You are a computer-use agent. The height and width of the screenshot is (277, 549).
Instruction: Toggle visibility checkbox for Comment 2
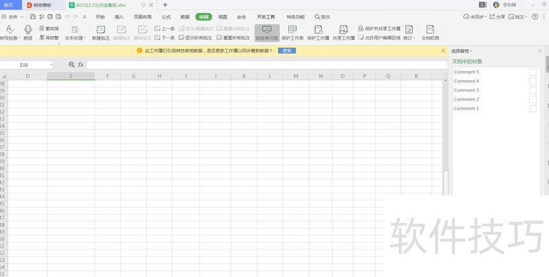pos(533,99)
